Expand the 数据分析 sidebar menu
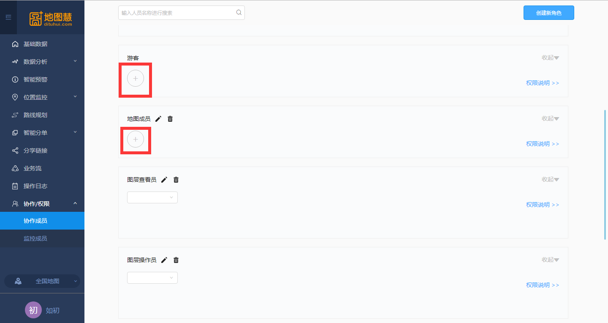Viewport: 608px width, 323px height. coord(42,62)
